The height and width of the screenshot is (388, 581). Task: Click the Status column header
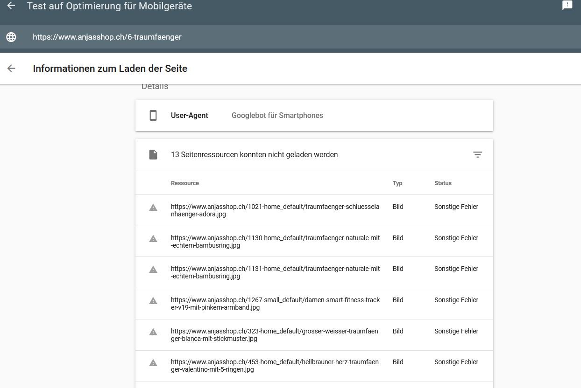(443, 183)
